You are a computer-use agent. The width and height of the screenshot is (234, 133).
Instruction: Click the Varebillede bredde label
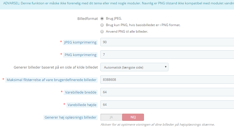(x=81, y=92)
